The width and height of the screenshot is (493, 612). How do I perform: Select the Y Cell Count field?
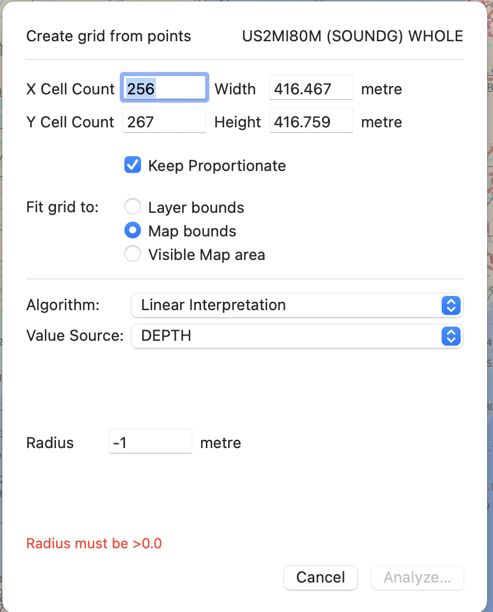click(x=164, y=121)
